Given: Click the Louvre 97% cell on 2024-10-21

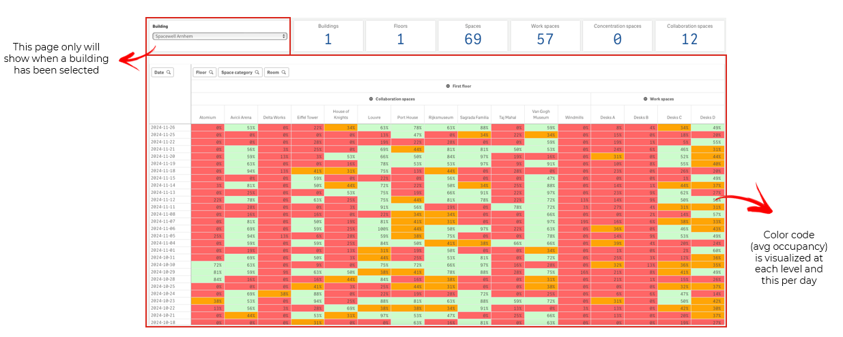Looking at the screenshot, I should coord(374,315).
